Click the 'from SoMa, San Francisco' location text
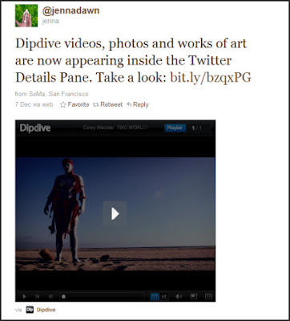Screen dimensions: 290x321 click(x=51, y=94)
